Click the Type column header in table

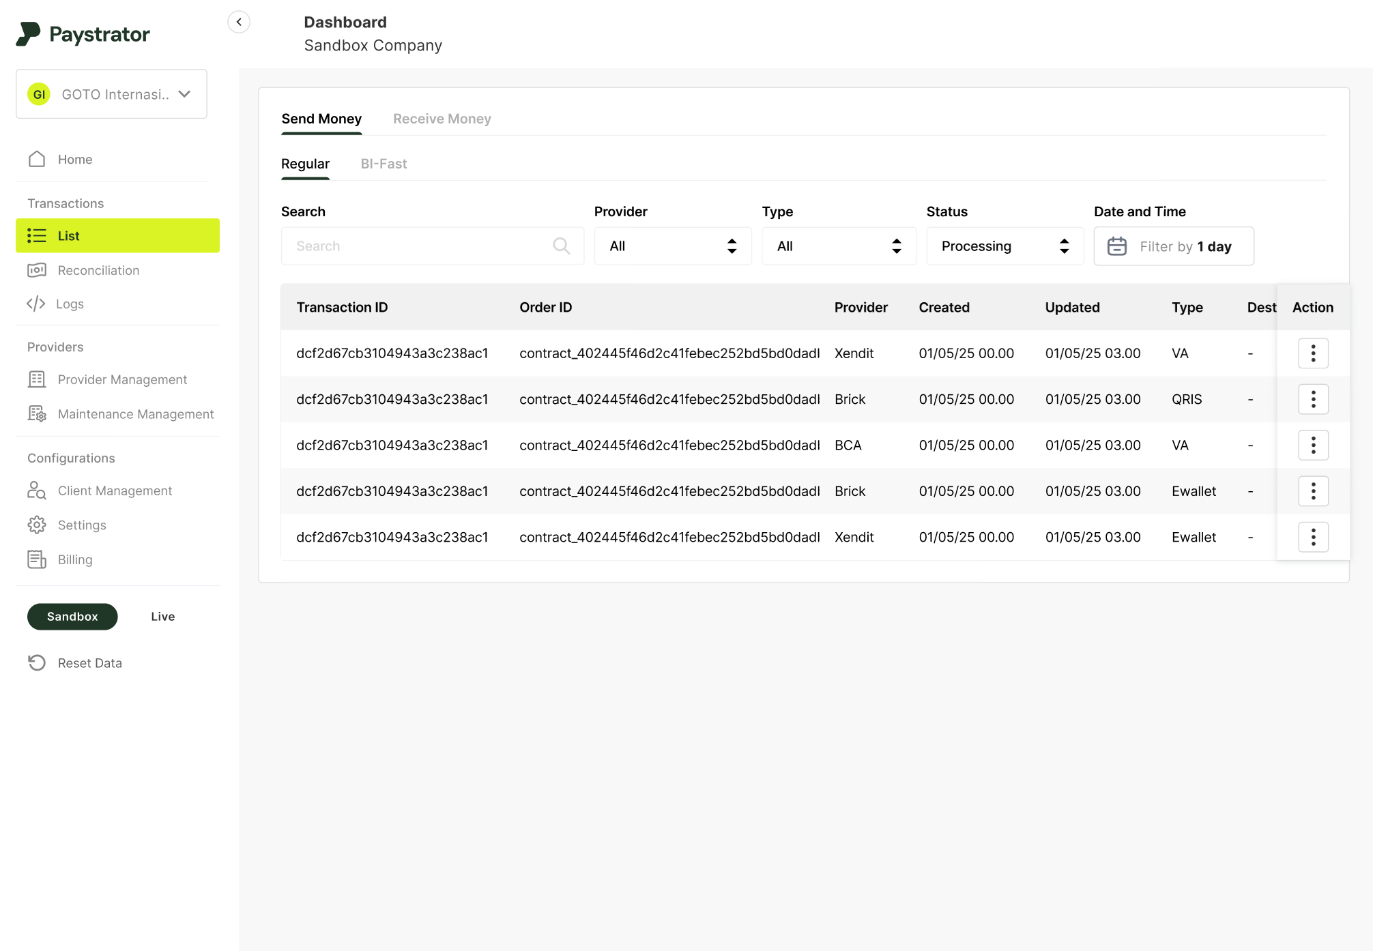click(1187, 307)
